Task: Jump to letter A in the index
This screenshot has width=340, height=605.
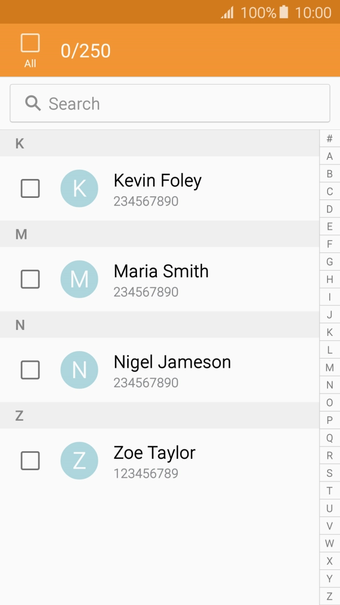Action: 330,156
